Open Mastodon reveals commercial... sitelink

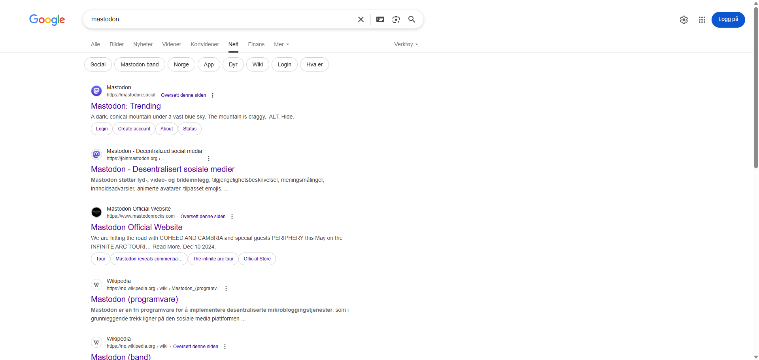(149, 259)
